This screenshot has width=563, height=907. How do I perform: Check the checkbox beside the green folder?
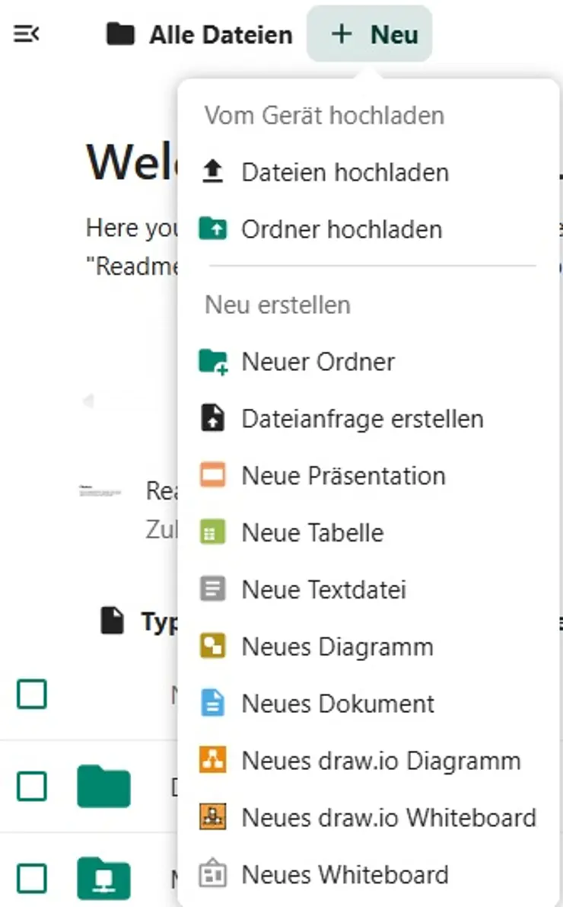coord(32,786)
